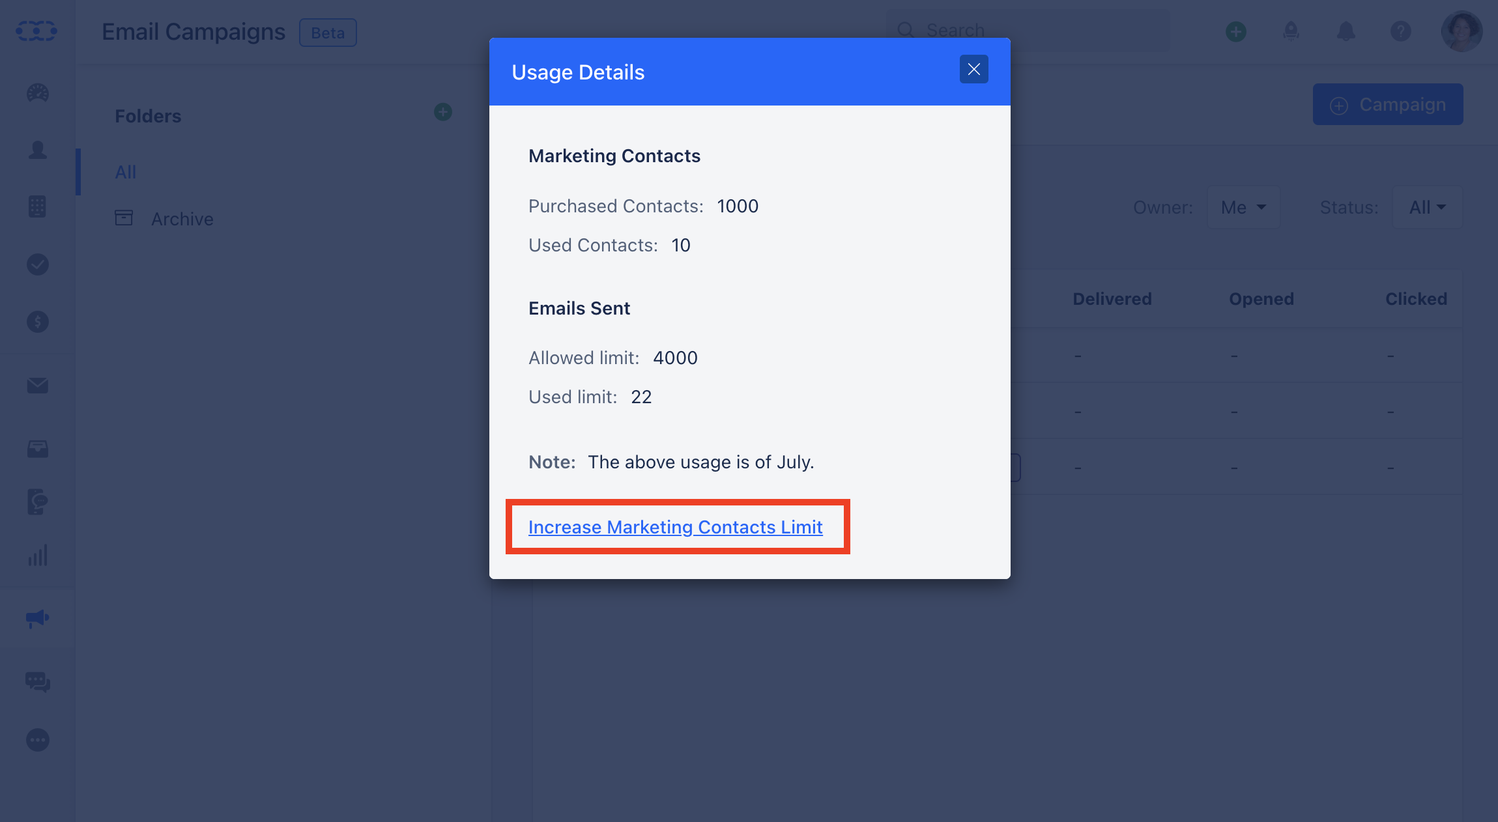Sort by Clicked column header
This screenshot has width=1498, height=822.
click(1416, 299)
